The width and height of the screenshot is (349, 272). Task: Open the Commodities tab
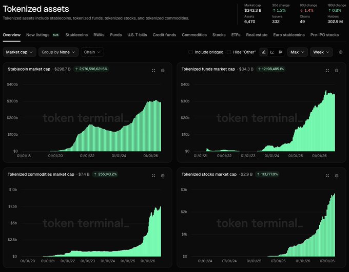[x=194, y=35]
